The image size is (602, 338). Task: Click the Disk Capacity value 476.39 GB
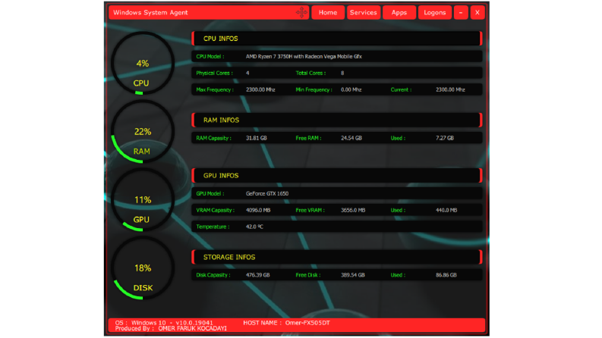pyautogui.click(x=257, y=275)
